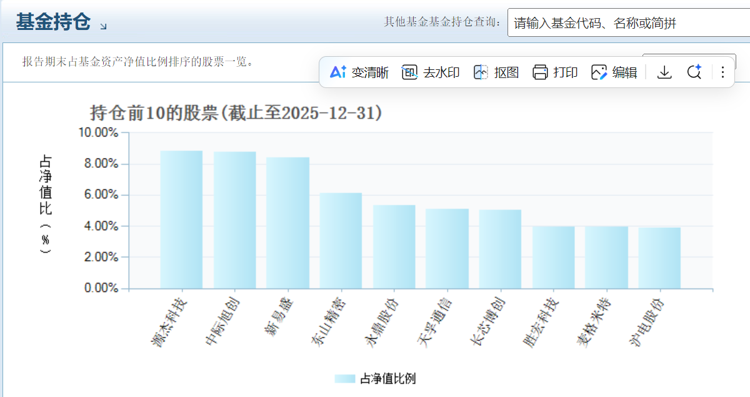750x397 pixels.
Task: Click the 打印 print button
Action: pos(555,72)
